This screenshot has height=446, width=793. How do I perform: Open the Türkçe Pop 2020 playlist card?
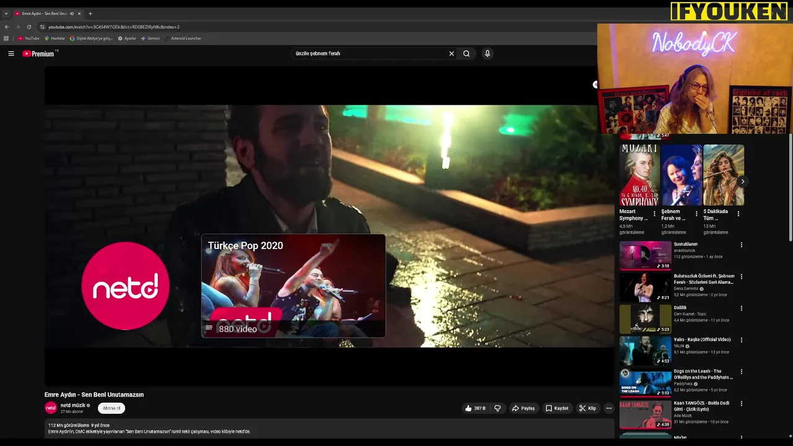pos(293,286)
